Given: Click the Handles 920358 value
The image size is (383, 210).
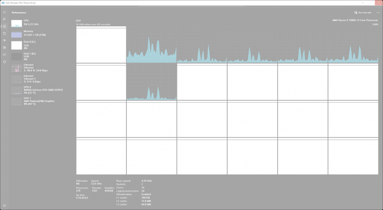Looking at the screenshot, I should click(109, 191).
